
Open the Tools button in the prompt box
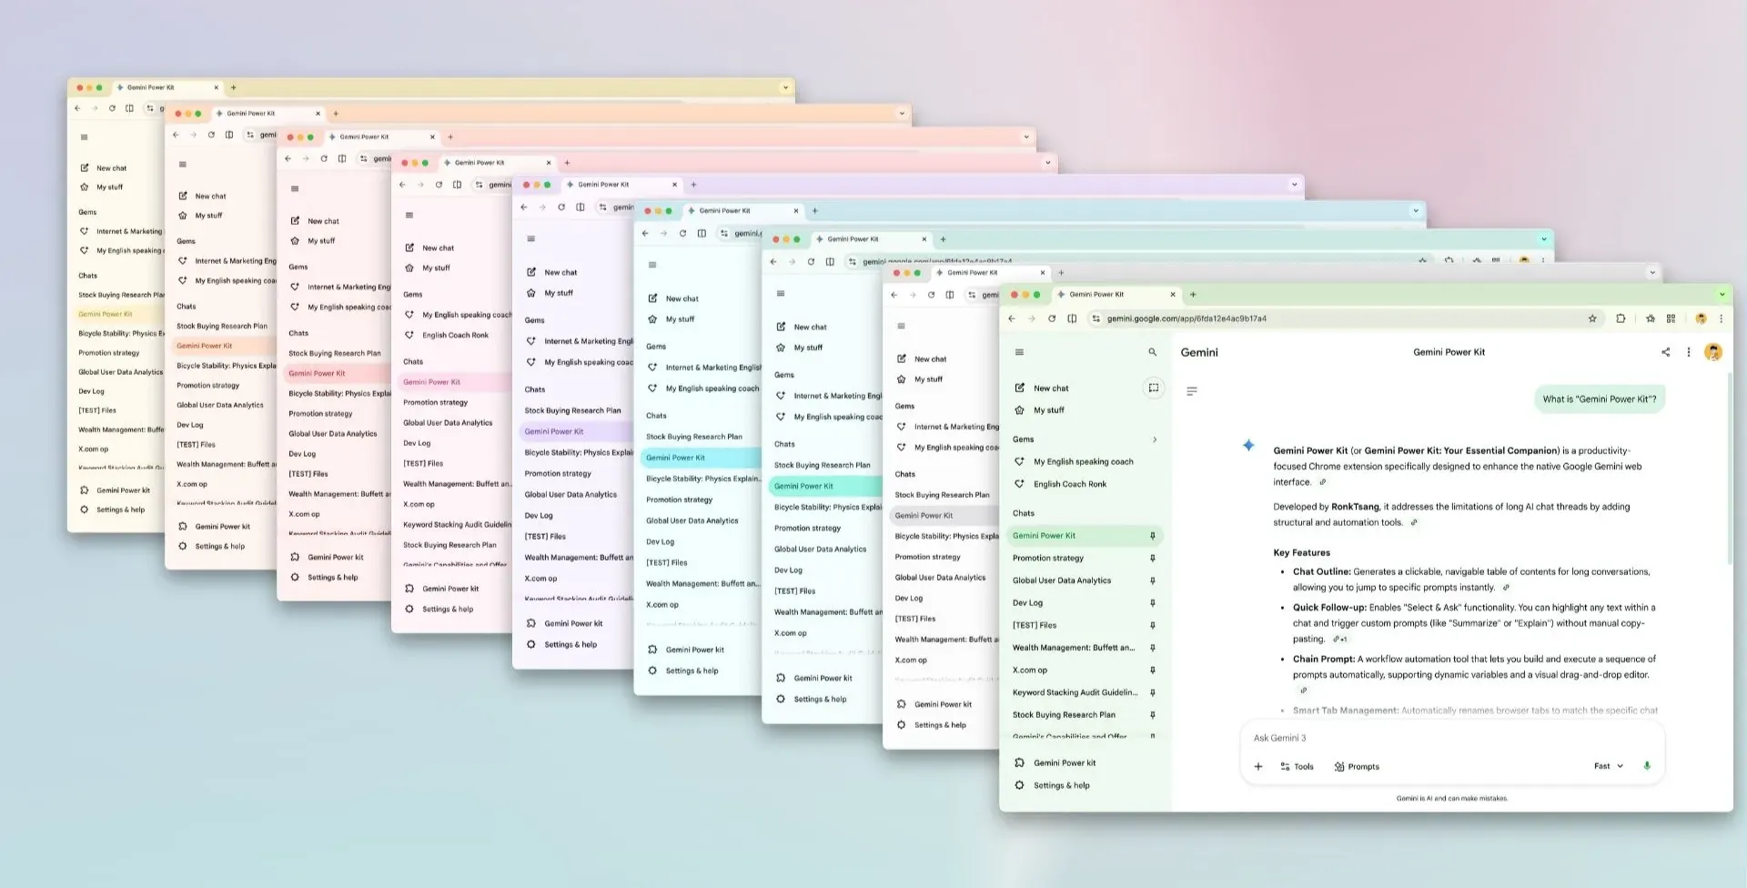pos(1298,766)
